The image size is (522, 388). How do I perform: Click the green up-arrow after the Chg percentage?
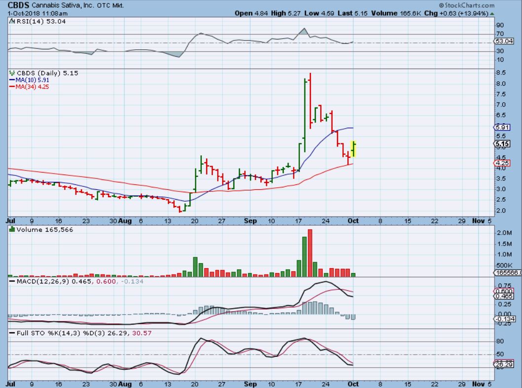(492, 14)
